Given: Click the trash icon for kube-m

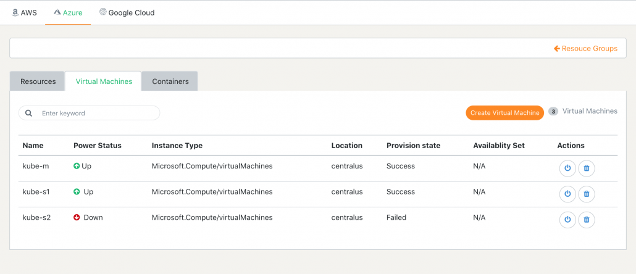Looking at the screenshot, I should click(x=586, y=168).
